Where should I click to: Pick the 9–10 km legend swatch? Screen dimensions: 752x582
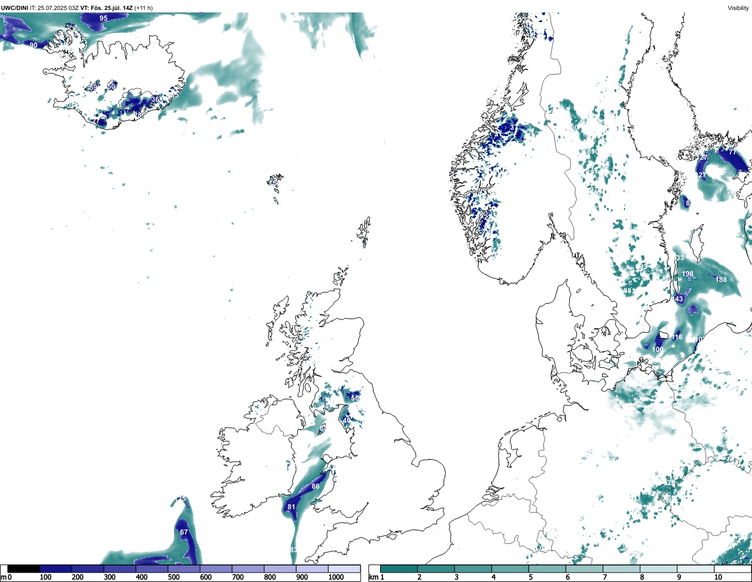point(696,568)
